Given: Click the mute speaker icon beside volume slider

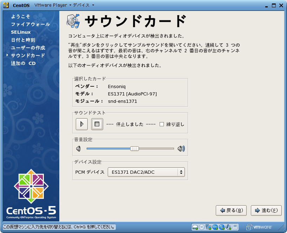Looking at the screenshot, I should point(79,149).
